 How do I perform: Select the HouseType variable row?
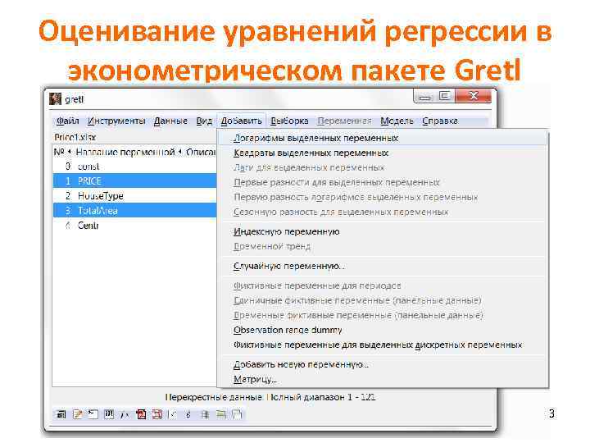click(x=134, y=196)
